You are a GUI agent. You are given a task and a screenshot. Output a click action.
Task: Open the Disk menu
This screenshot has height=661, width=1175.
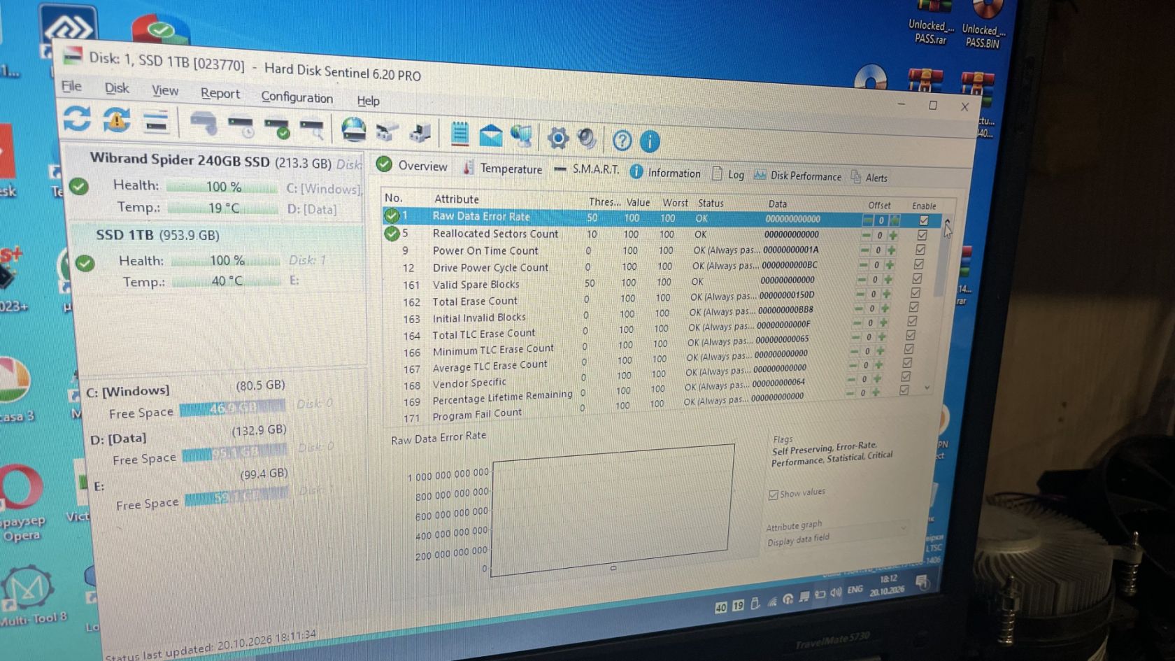[x=117, y=88]
